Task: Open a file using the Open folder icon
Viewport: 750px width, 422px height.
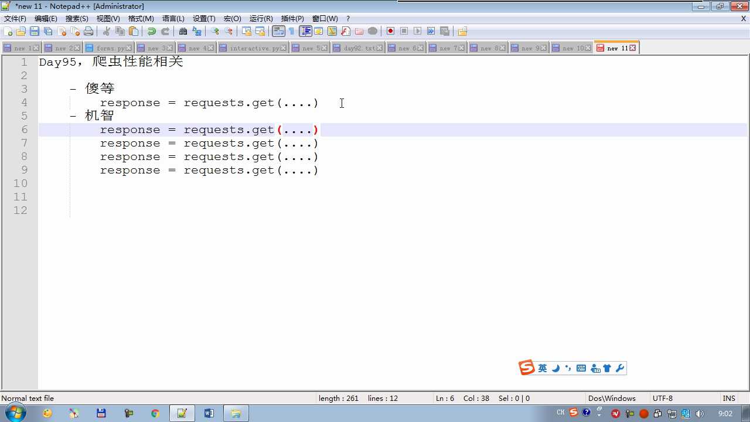Action: 21,31
